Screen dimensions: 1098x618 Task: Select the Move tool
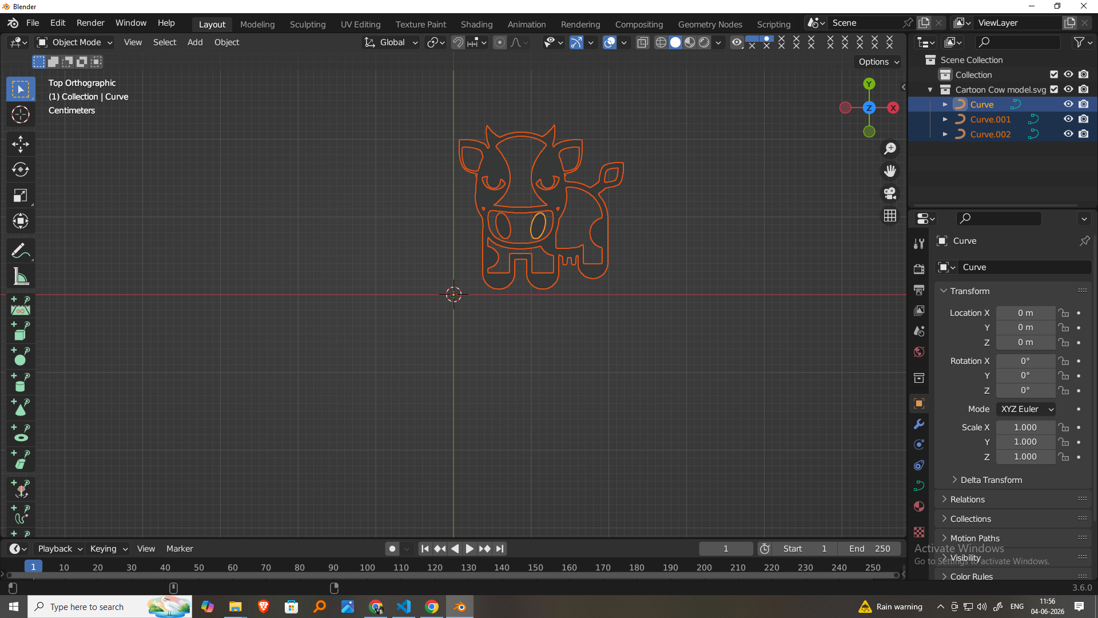click(21, 144)
